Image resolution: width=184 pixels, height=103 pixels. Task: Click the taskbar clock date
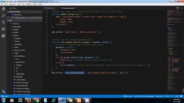click(177, 100)
